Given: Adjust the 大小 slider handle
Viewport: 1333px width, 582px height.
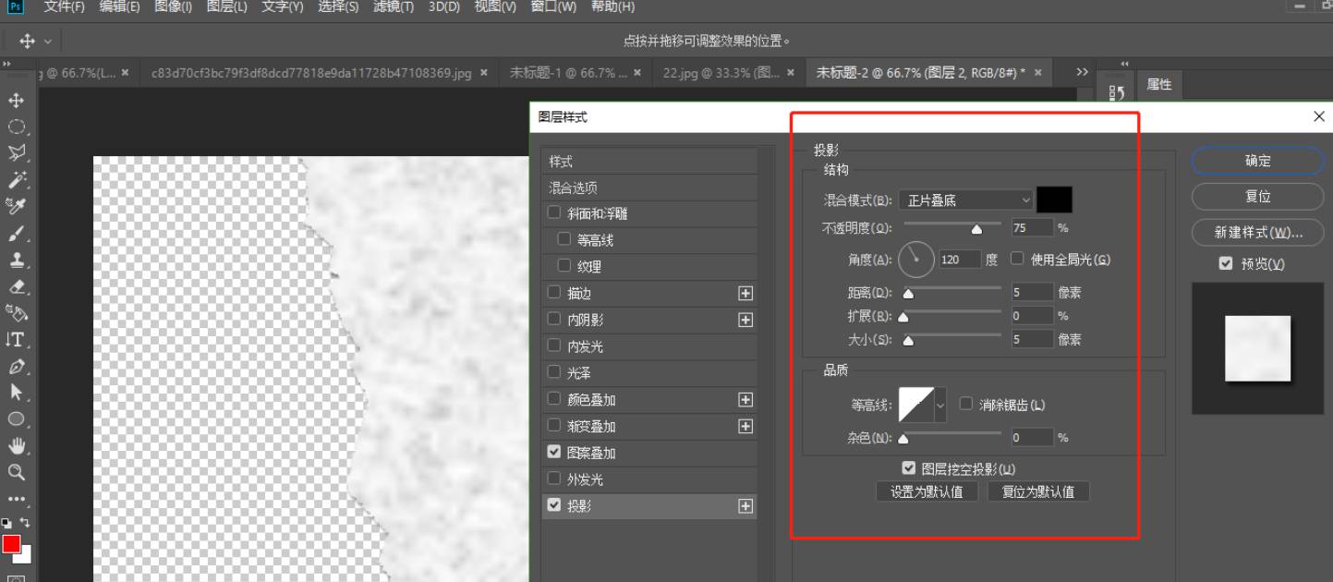Looking at the screenshot, I should click(x=908, y=340).
